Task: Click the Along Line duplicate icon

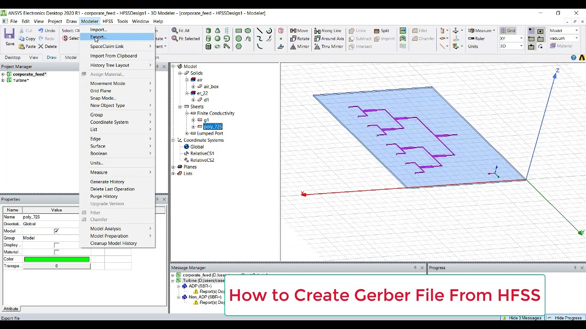Action: coord(317,31)
